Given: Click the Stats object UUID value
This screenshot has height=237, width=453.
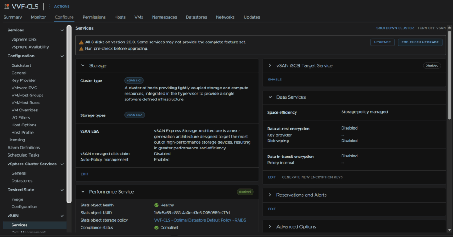Looking at the screenshot, I should (x=192, y=213).
